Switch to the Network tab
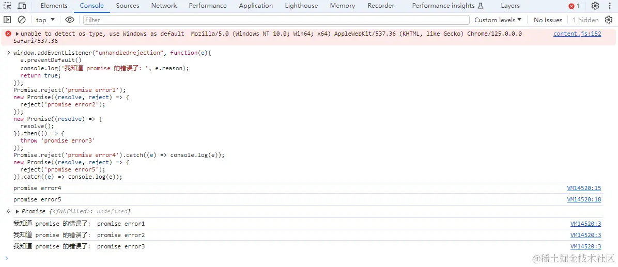Screen dimensions: 618x267 coord(164,6)
